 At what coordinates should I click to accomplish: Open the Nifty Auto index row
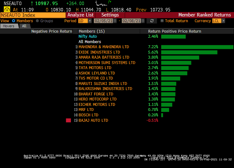[88, 36]
